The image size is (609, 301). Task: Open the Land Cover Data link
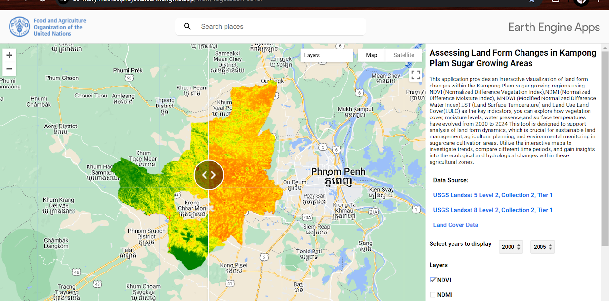click(456, 225)
